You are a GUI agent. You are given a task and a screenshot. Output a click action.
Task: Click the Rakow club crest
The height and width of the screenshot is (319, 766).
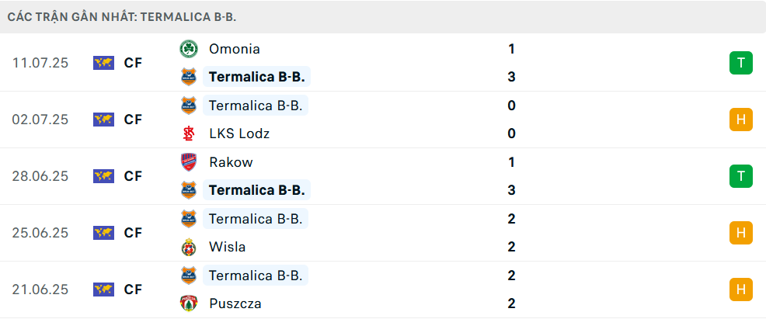(189, 162)
